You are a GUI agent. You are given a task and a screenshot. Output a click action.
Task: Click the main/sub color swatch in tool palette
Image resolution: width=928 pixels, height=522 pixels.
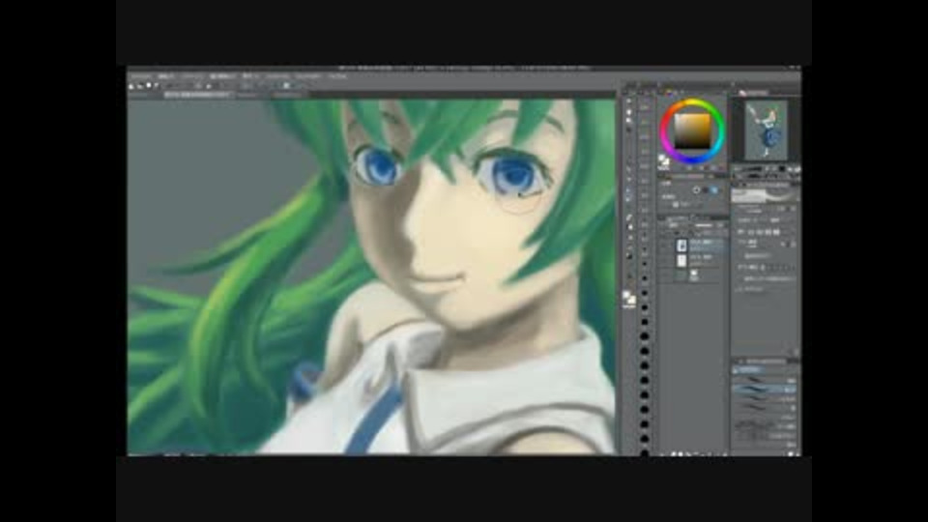pos(628,298)
